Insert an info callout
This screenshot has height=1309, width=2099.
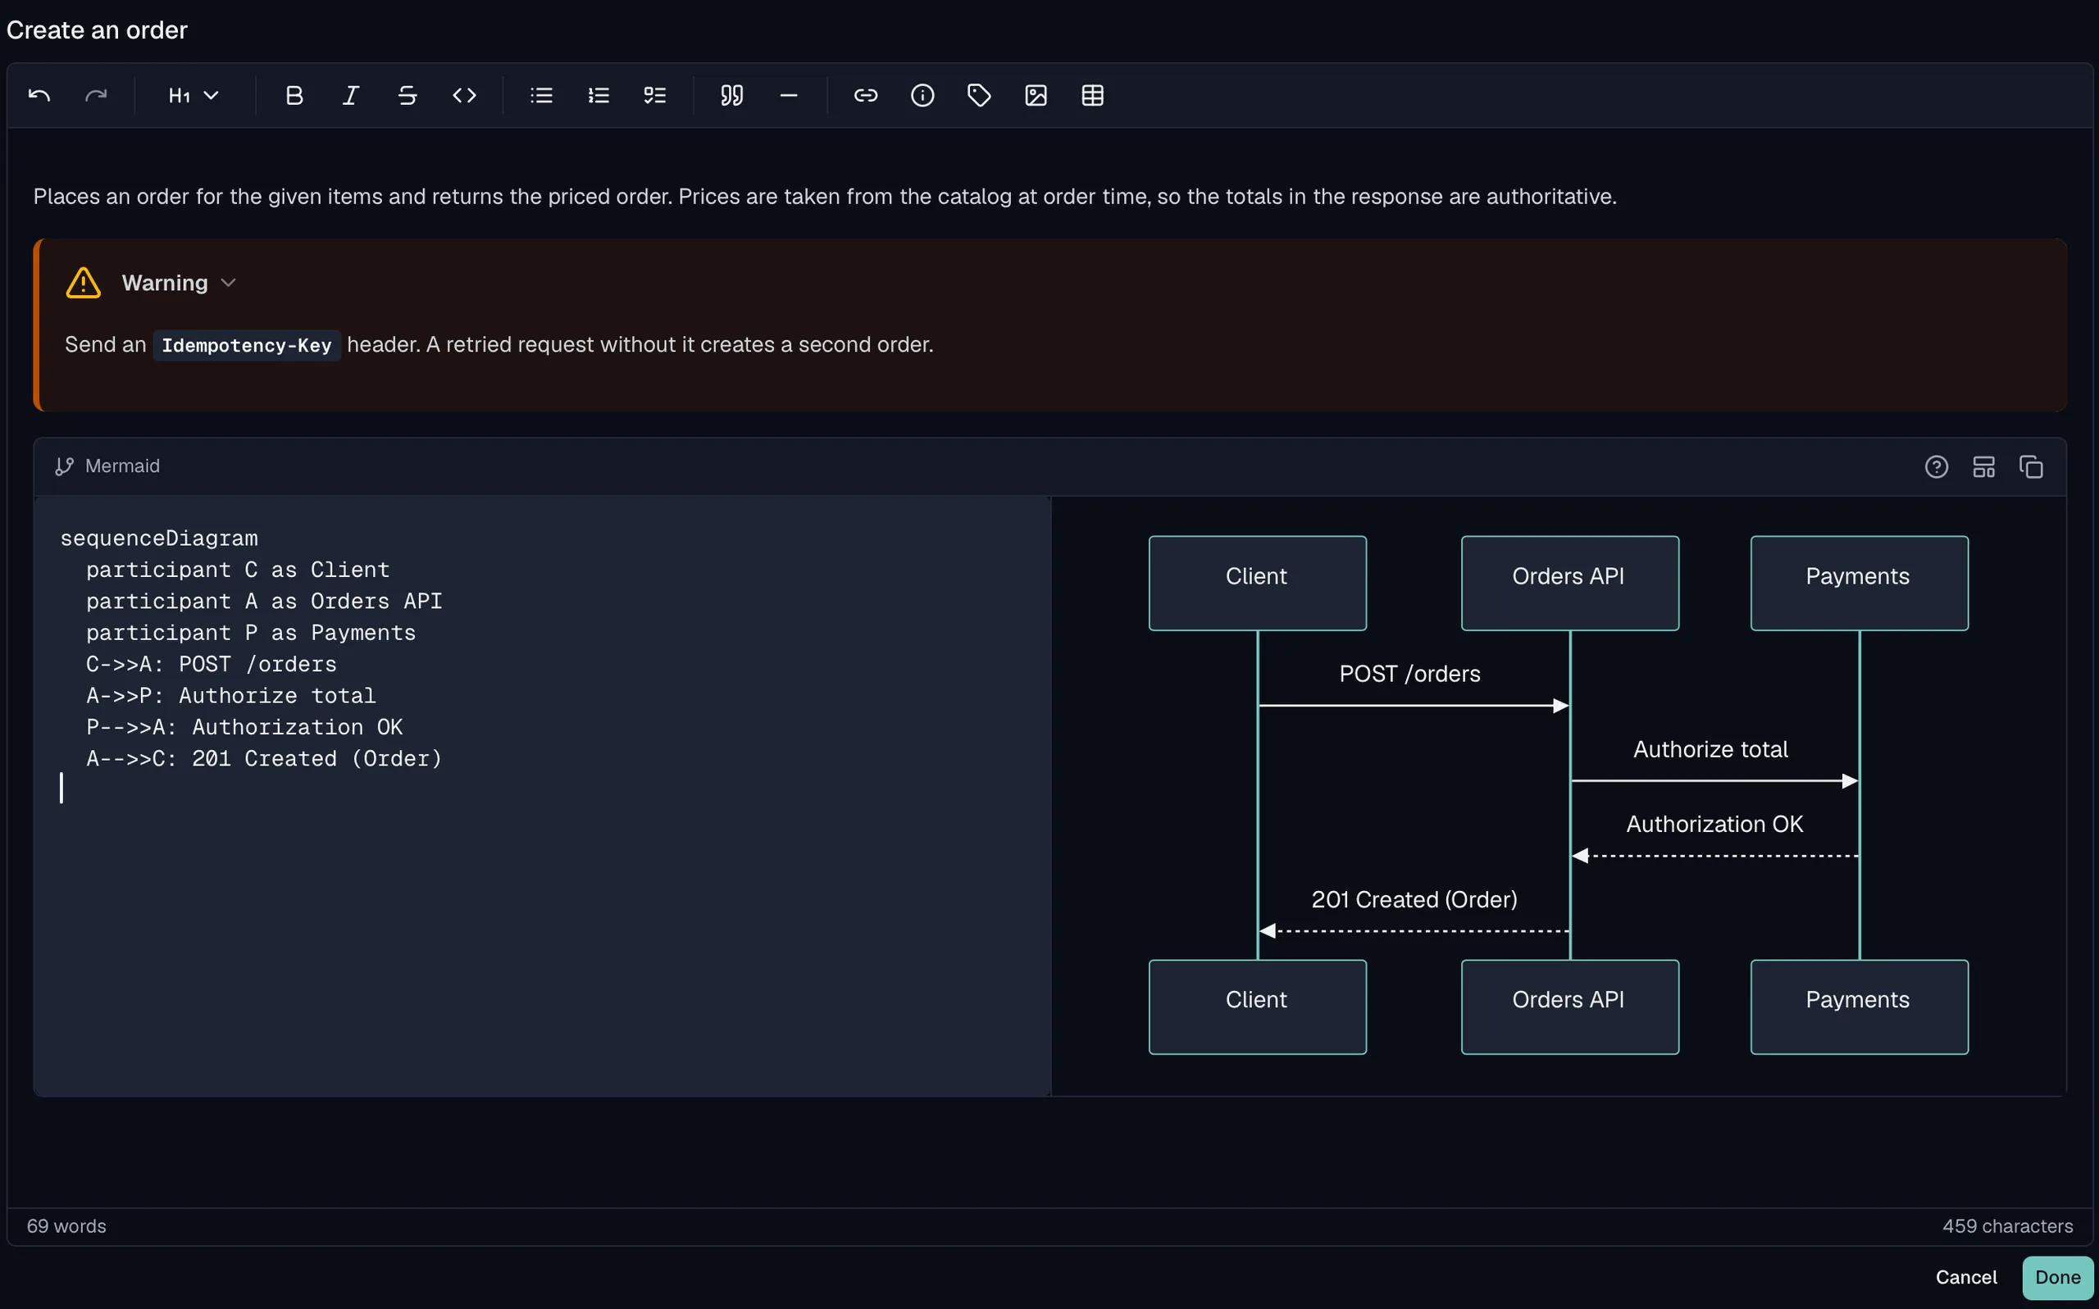(x=922, y=95)
